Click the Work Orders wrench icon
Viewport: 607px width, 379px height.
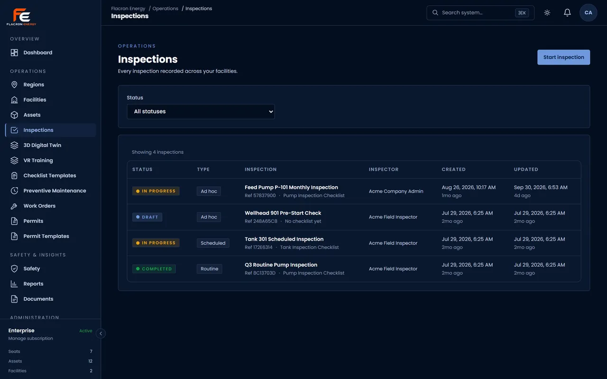pos(14,206)
